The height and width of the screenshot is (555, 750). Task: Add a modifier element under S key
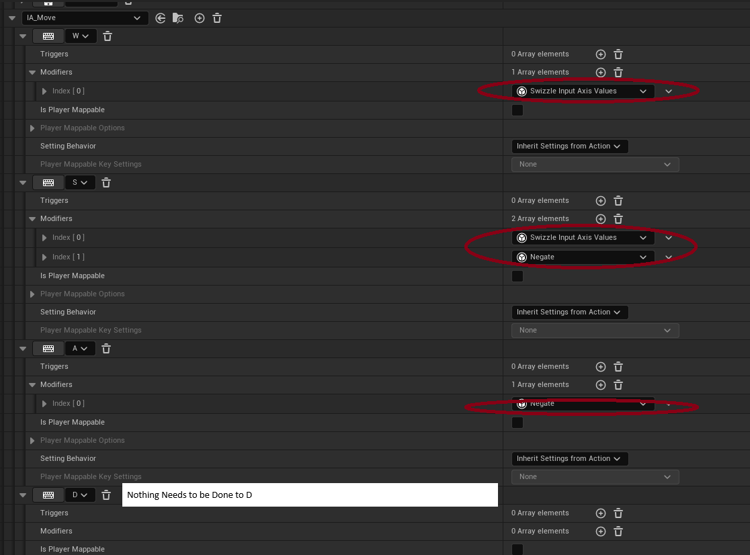point(601,219)
